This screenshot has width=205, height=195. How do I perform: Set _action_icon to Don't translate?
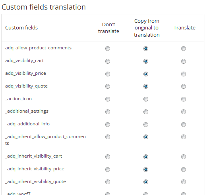point(108,99)
